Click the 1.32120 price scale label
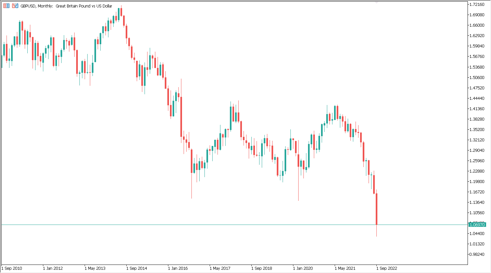This screenshot has width=491, height=273. pyautogui.click(x=477, y=140)
